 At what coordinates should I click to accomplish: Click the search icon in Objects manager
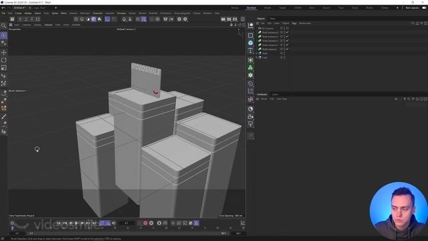[x=413, y=23]
